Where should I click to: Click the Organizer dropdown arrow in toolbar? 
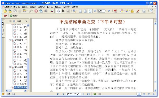[x=27, y=11]
